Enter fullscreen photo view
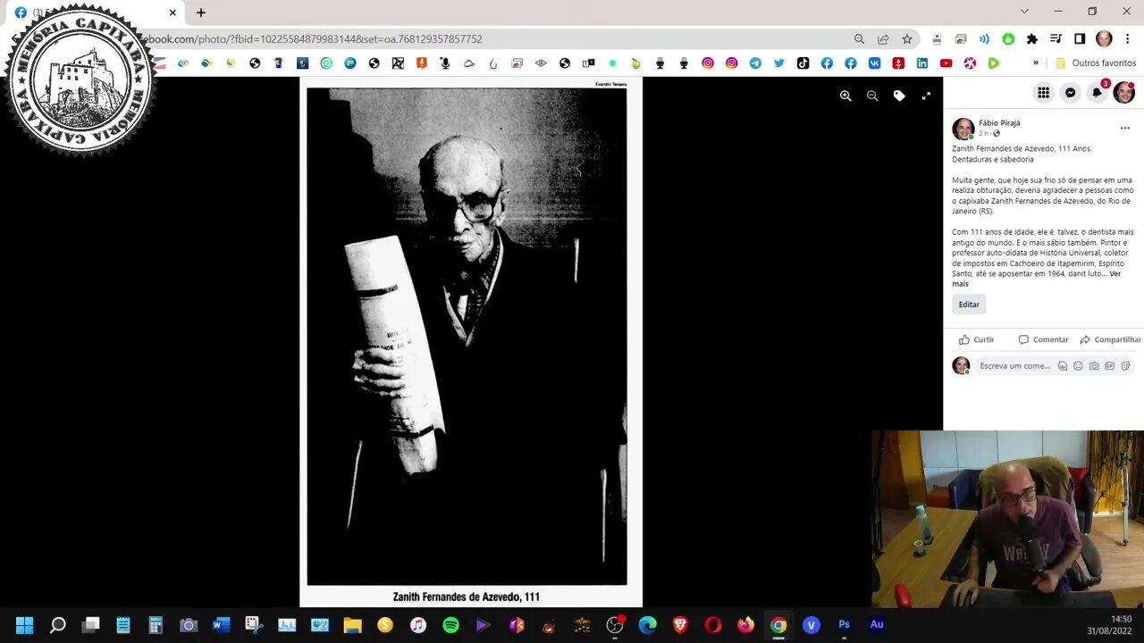1144x643 pixels. tap(926, 96)
